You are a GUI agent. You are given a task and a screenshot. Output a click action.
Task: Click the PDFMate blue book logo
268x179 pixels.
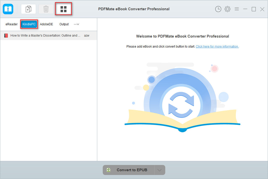click(x=8, y=9)
